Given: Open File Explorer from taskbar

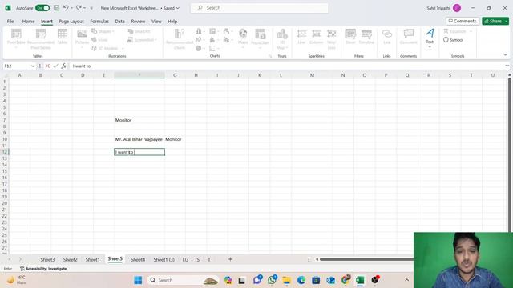Looking at the screenshot, I should 287,280.
